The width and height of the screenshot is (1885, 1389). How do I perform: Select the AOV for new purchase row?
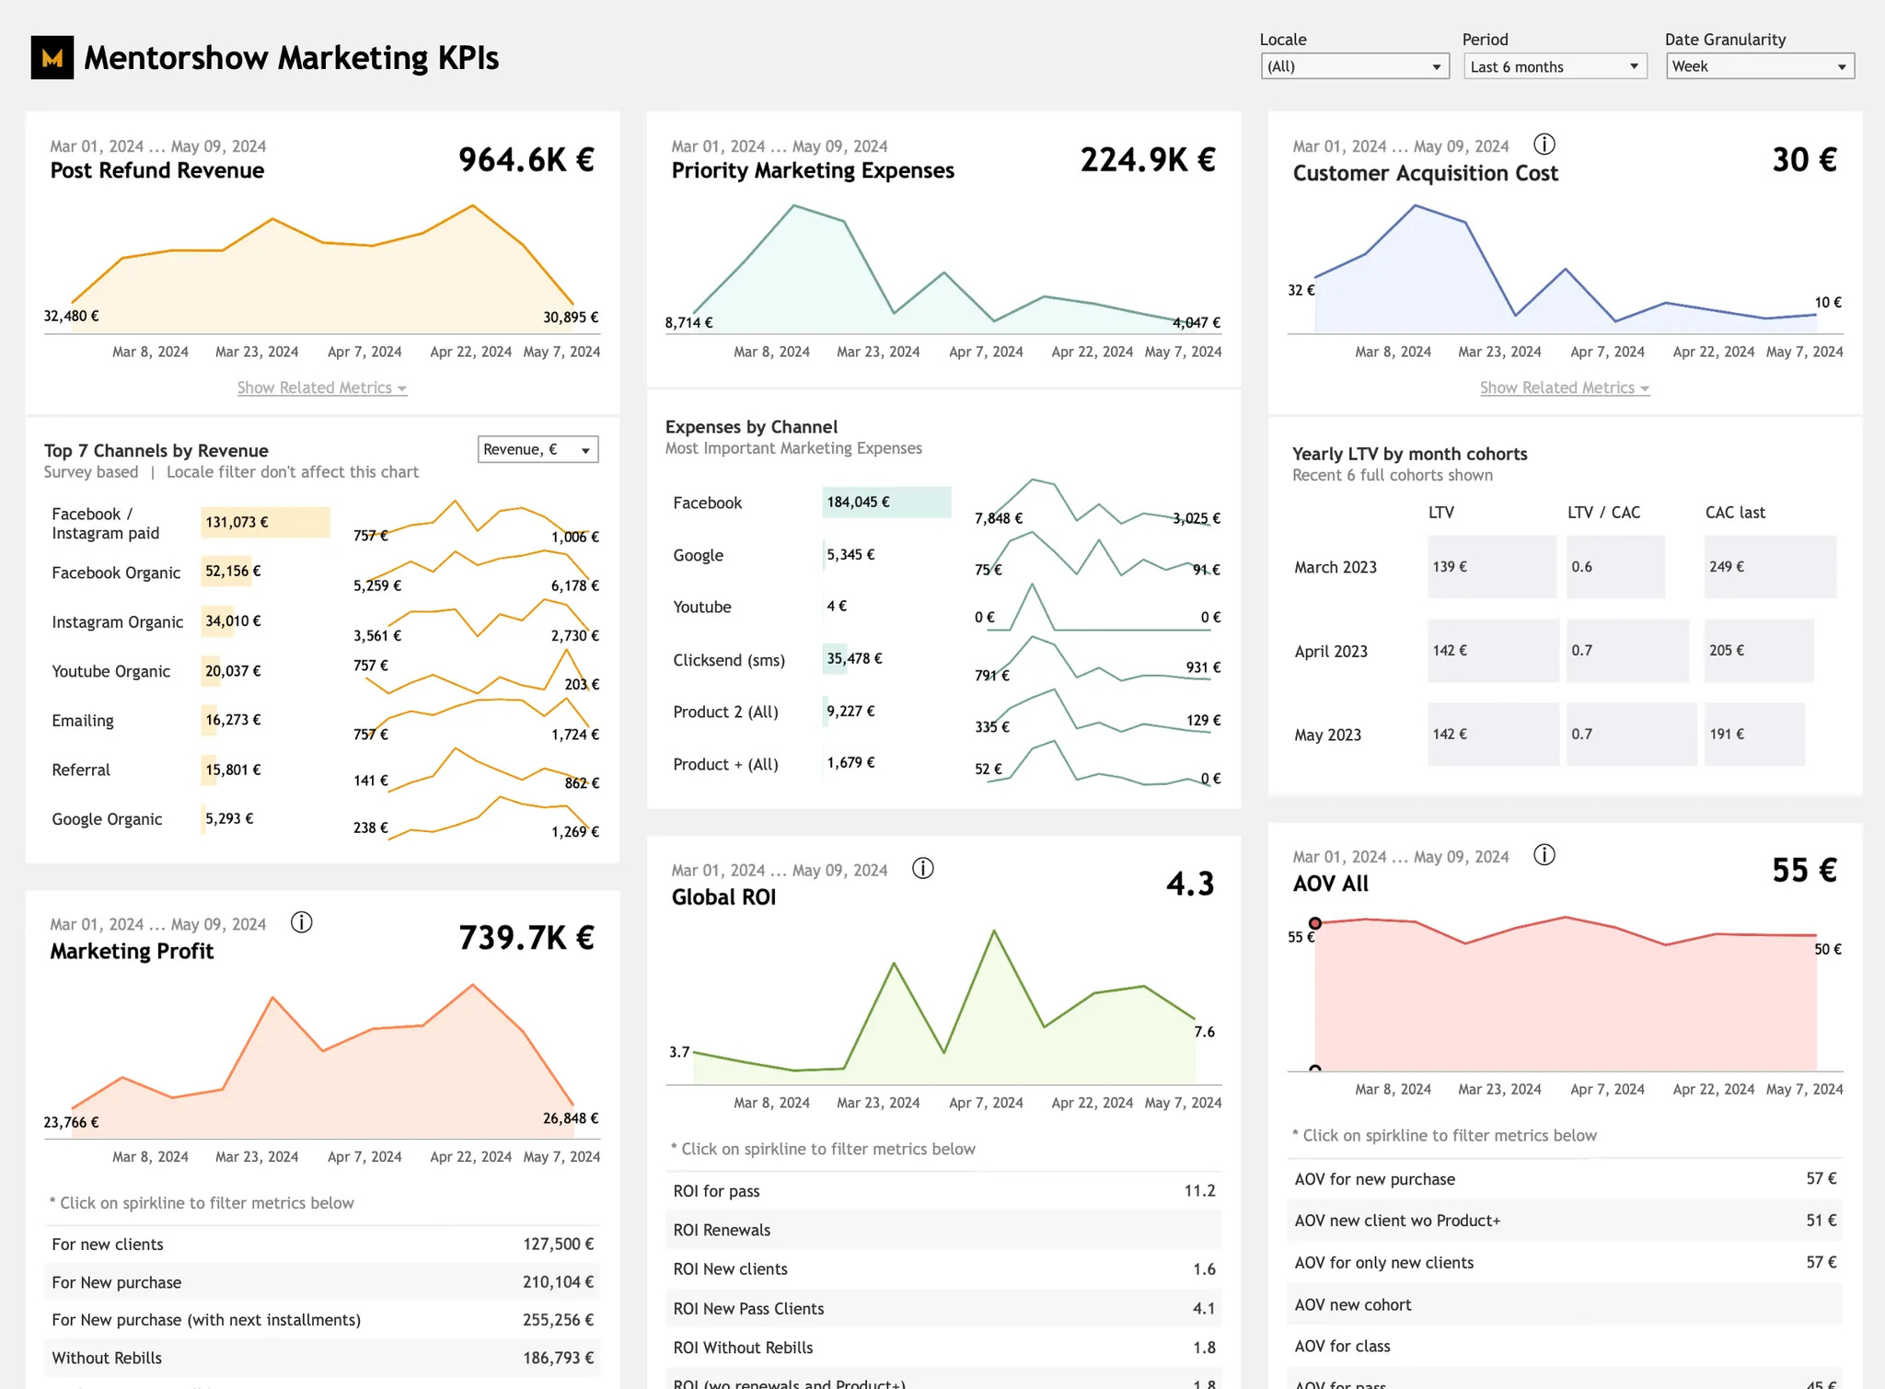click(x=1564, y=1179)
